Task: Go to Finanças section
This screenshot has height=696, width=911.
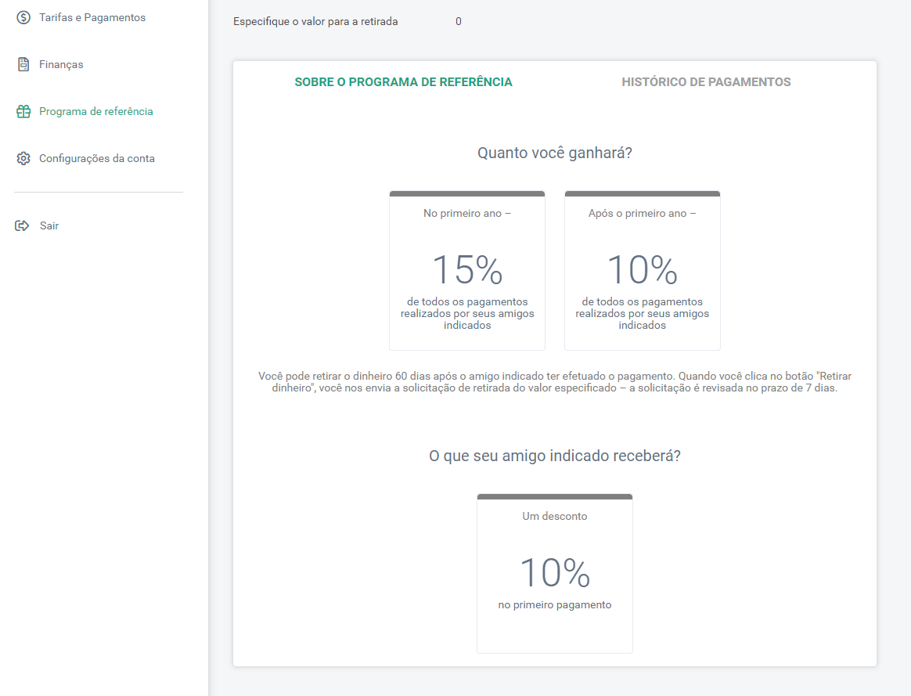Action: (61, 64)
